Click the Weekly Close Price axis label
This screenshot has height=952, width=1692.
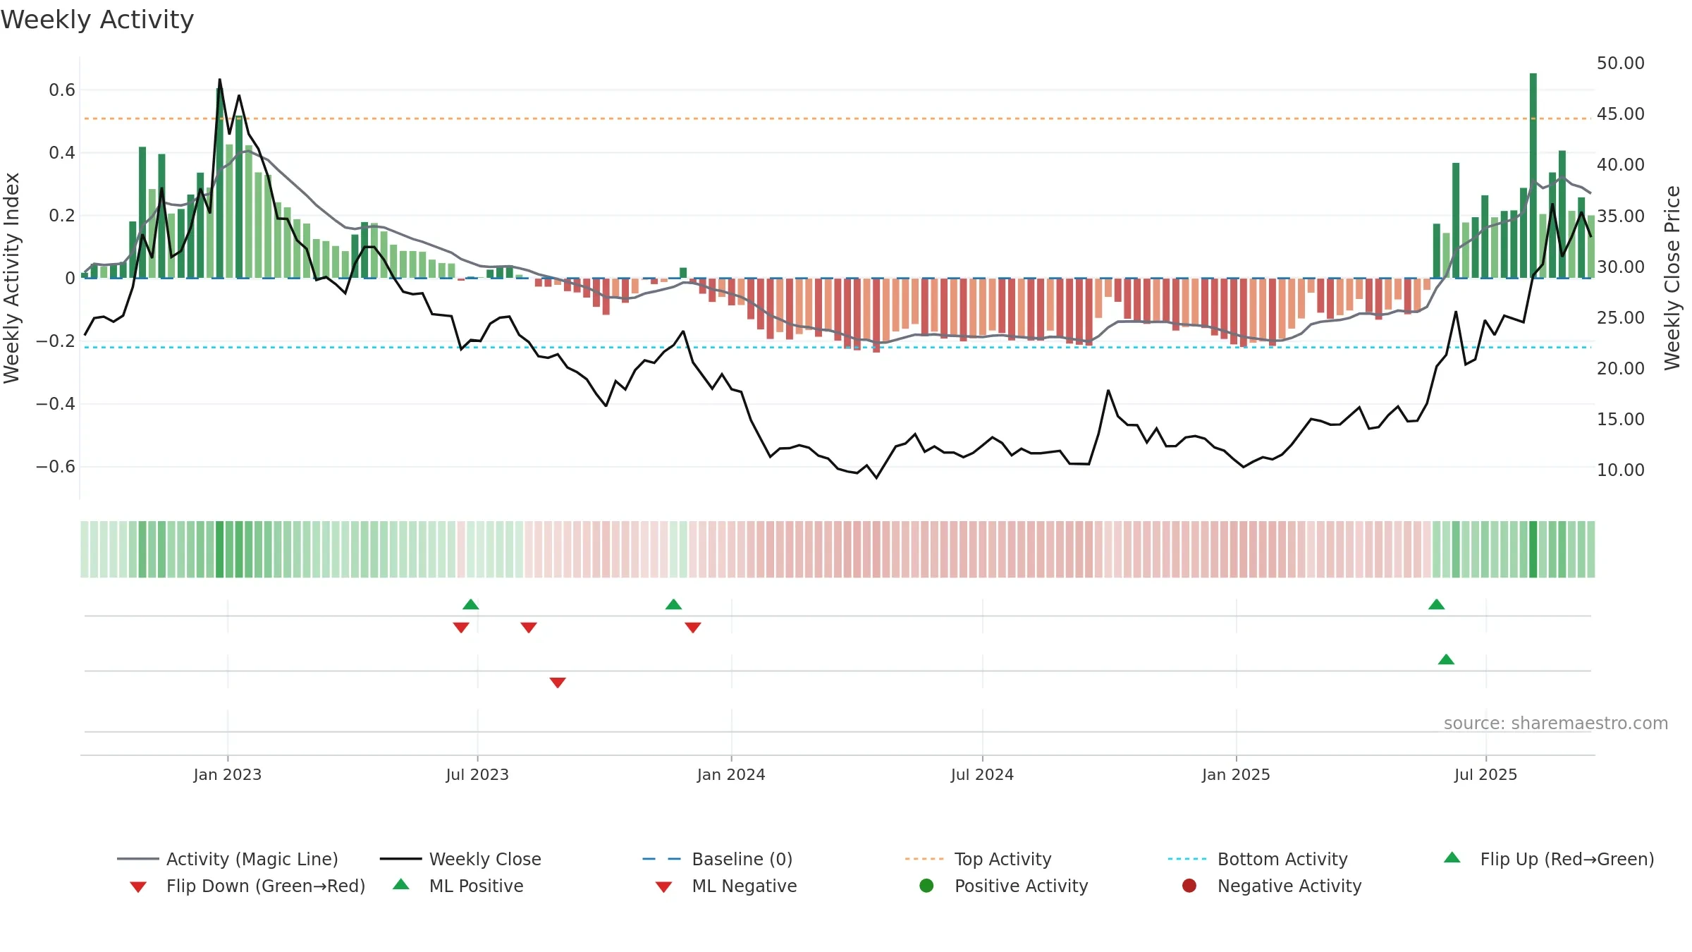tap(1672, 278)
